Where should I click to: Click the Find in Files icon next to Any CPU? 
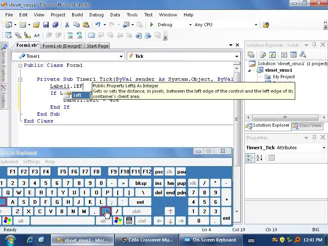click(266, 25)
